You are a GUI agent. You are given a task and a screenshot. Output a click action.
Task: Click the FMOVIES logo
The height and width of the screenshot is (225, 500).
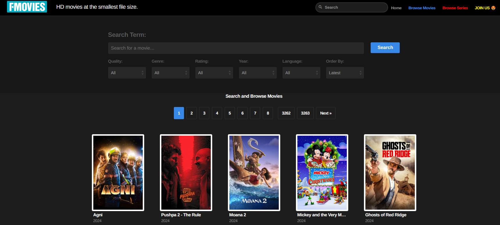coord(27,7)
